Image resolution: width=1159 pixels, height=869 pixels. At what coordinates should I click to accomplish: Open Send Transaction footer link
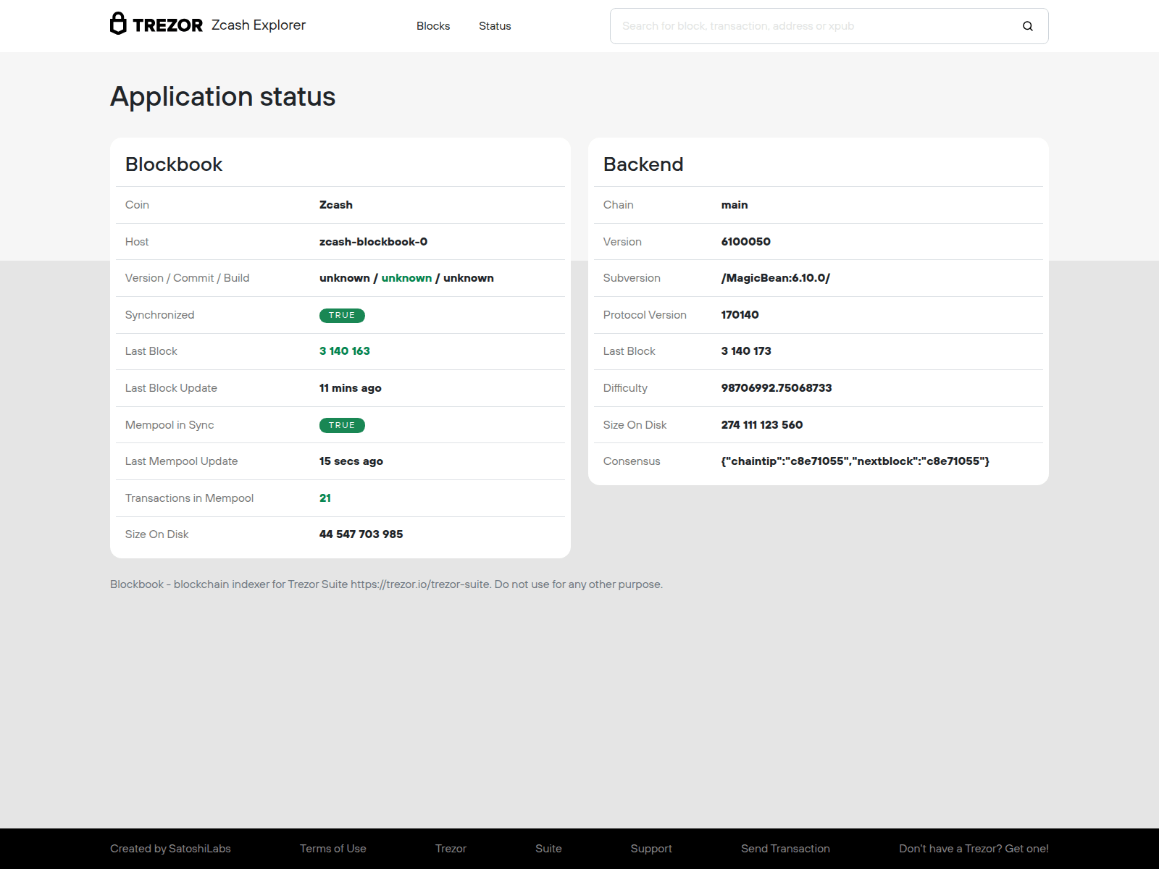tap(785, 849)
